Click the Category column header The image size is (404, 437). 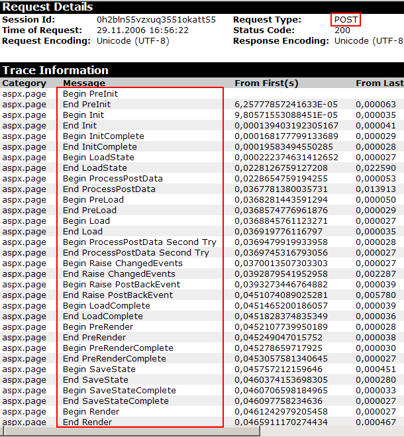25,83
